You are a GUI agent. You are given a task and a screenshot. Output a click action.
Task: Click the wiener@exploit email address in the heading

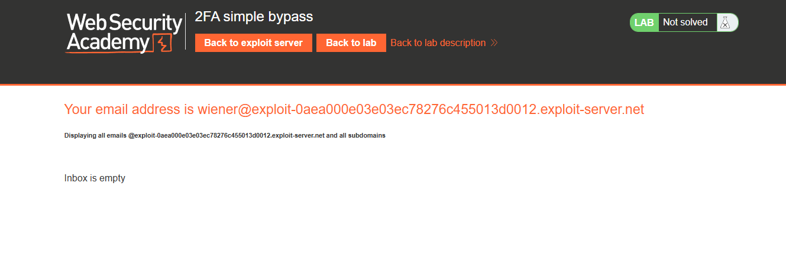click(421, 109)
